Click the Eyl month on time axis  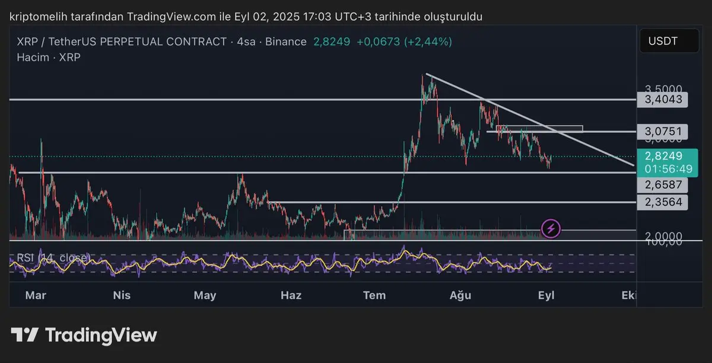[x=546, y=295]
